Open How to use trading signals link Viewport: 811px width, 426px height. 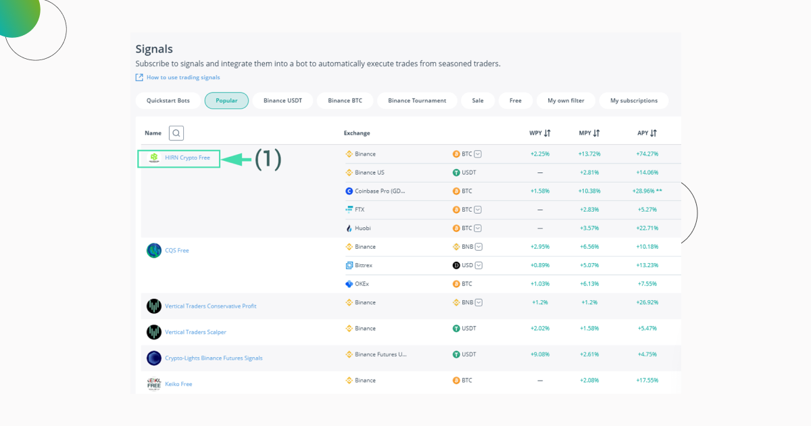tap(183, 78)
